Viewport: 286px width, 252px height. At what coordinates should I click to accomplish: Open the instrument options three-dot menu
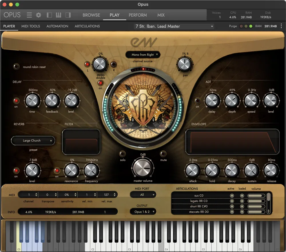pos(281,26)
